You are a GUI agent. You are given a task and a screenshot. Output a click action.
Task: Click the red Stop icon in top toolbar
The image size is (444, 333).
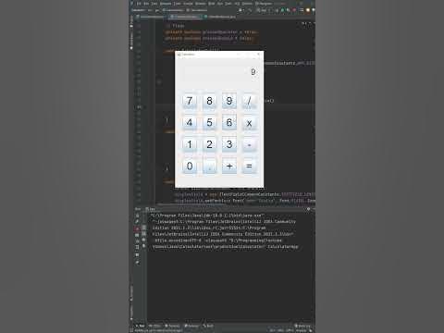[x=294, y=10]
